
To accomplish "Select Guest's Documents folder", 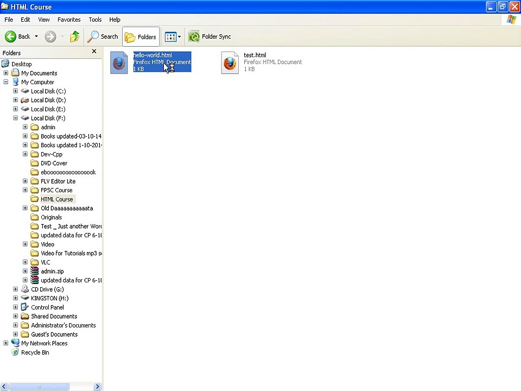I will pos(54,334).
